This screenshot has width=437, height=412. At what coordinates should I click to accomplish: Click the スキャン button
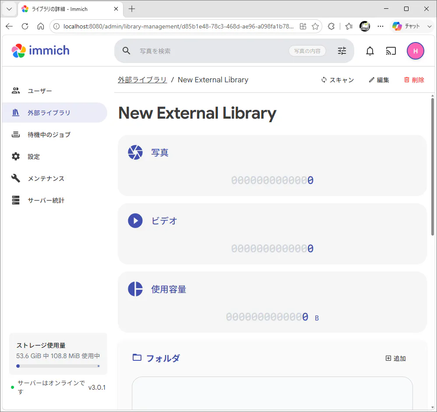[x=337, y=80]
